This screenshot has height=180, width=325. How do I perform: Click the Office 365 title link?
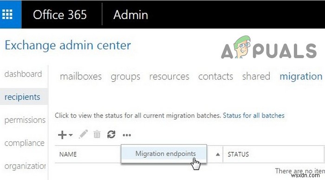point(60,15)
